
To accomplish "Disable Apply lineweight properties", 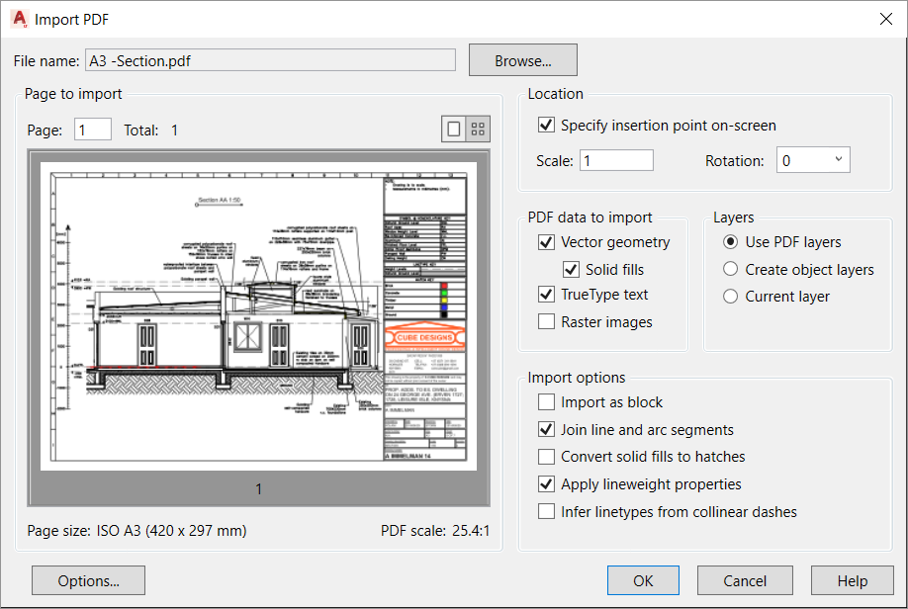I will (x=546, y=484).
